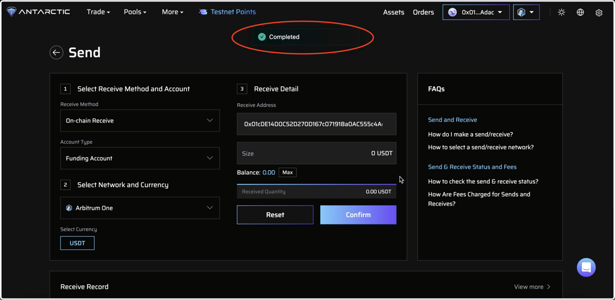Click the Testnet Points coin icon
The height and width of the screenshot is (300, 615).
203,12
